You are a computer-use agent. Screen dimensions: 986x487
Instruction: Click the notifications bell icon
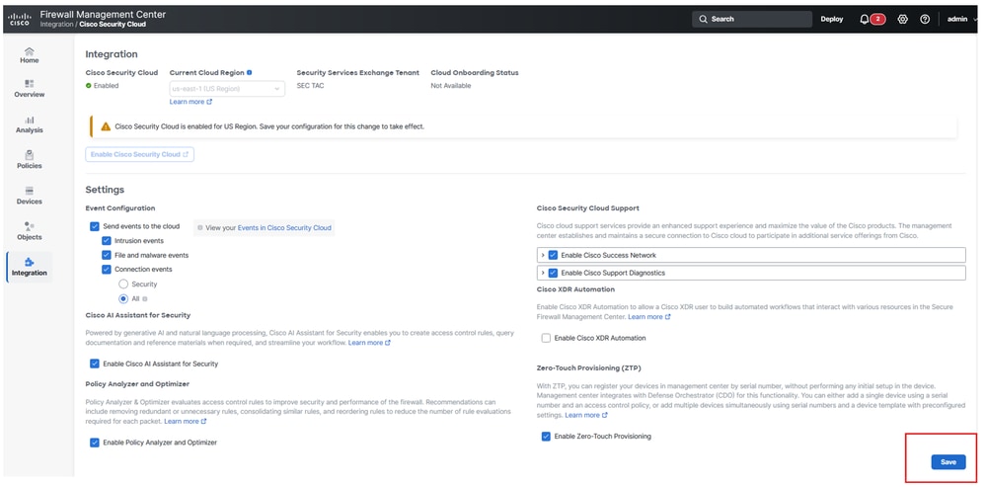click(865, 19)
